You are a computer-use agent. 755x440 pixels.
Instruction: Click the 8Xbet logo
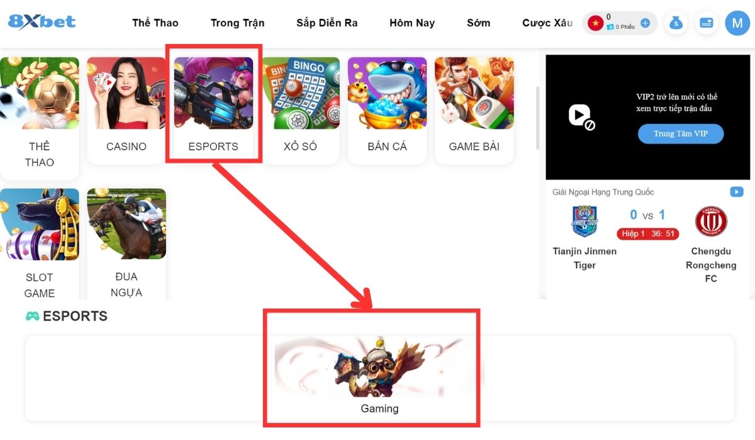[42, 22]
